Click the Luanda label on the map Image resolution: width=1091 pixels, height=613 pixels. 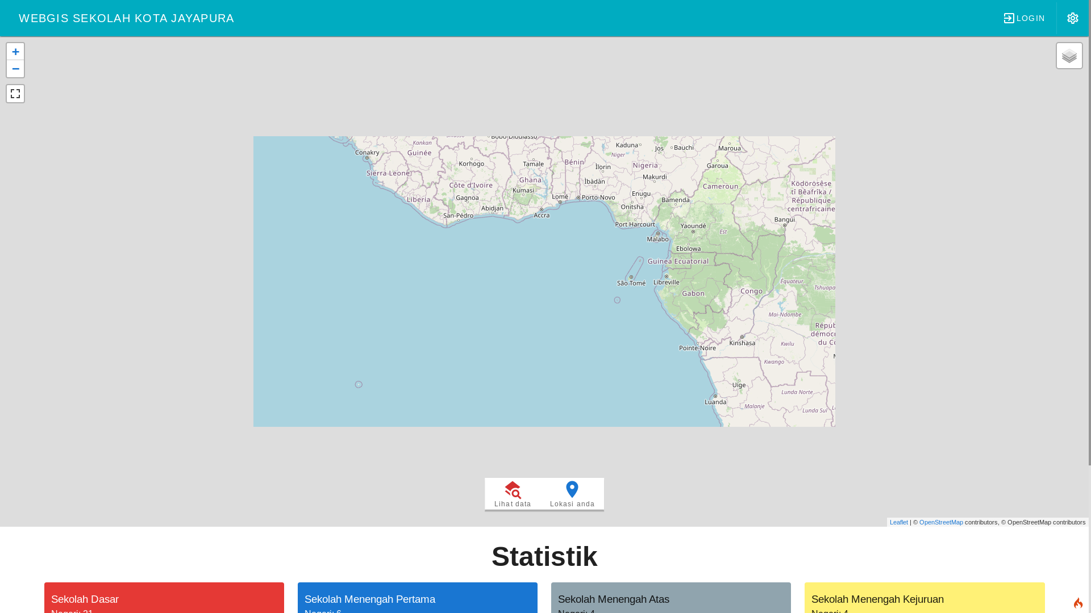point(715,402)
